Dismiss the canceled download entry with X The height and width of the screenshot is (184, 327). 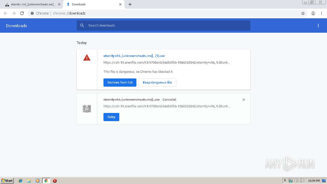pos(244,100)
